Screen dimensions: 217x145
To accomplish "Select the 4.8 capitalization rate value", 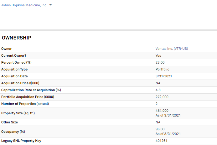I will point(158,90).
